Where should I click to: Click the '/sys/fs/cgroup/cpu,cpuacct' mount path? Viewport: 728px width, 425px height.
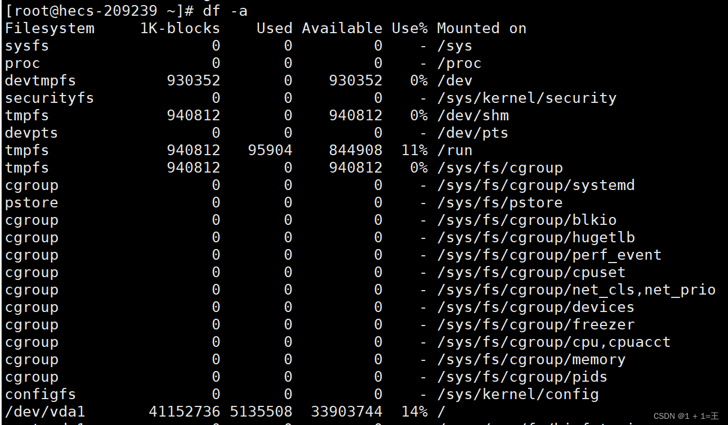[554, 342]
